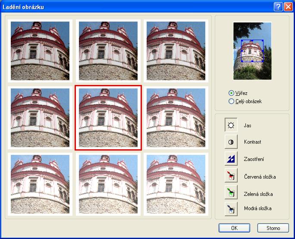Click the blue crop rectangle in the preview
Image resolution: width=295 pixels, height=239 pixels.
click(252, 51)
